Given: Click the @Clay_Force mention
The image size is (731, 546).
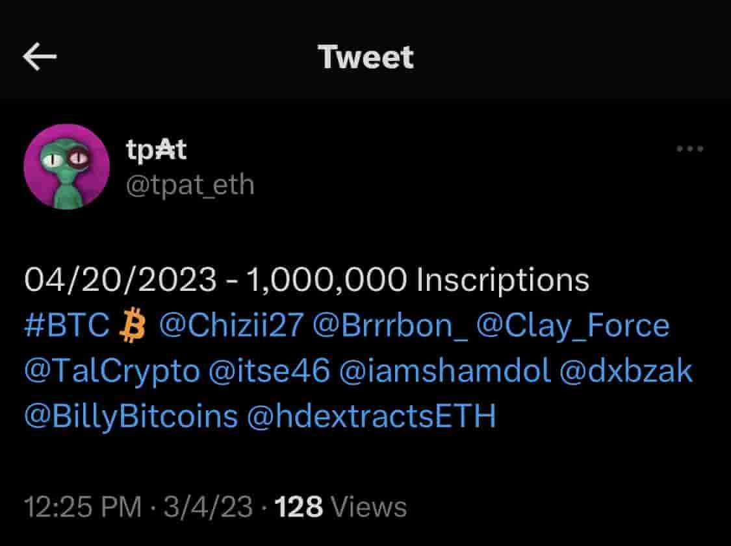Looking at the screenshot, I should click(x=572, y=325).
